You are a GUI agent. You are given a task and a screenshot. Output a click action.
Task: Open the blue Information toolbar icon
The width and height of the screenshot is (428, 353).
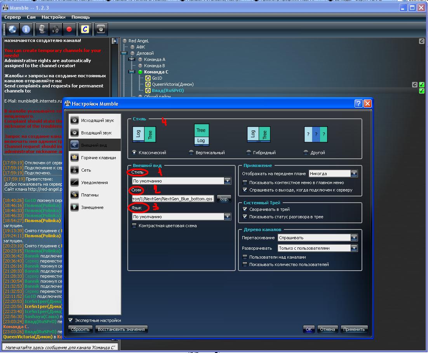click(26, 29)
